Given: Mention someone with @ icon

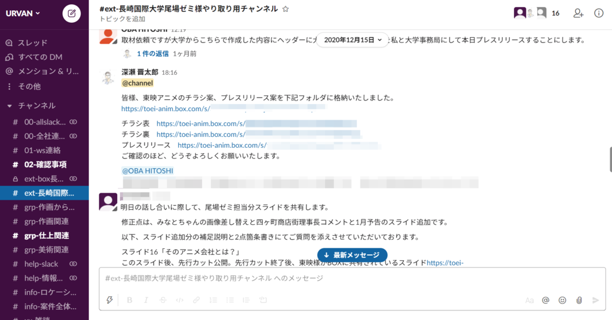Looking at the screenshot, I should [x=546, y=300].
